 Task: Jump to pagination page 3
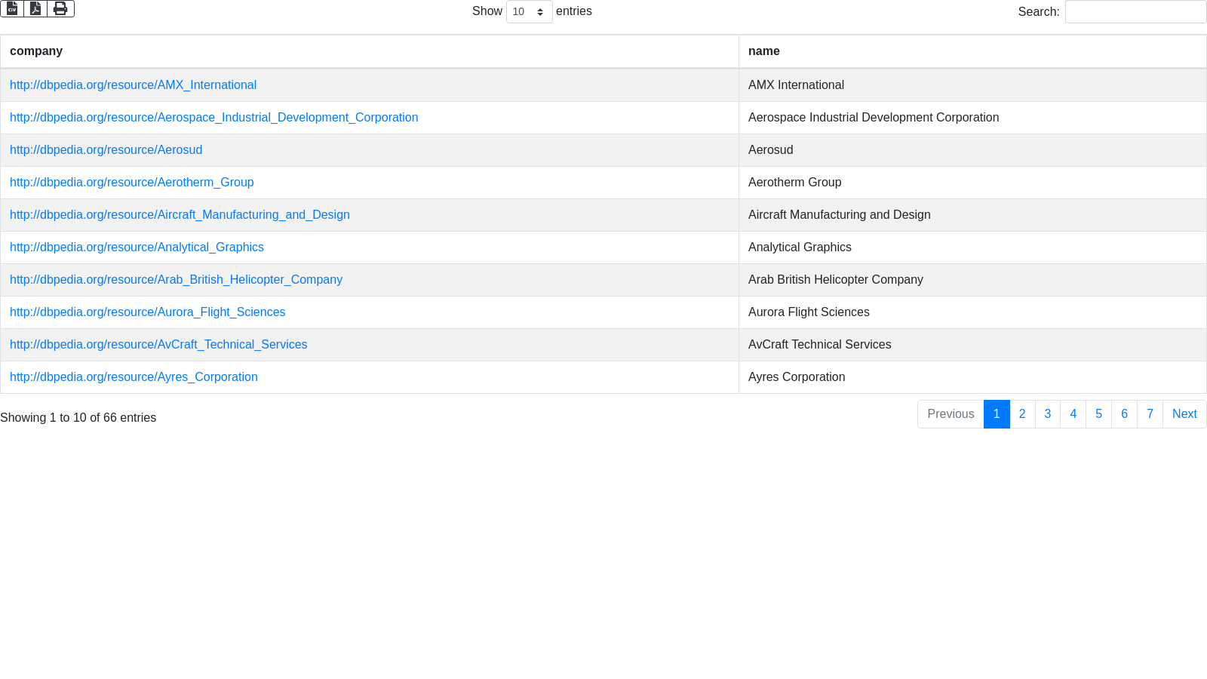pos(1047,414)
